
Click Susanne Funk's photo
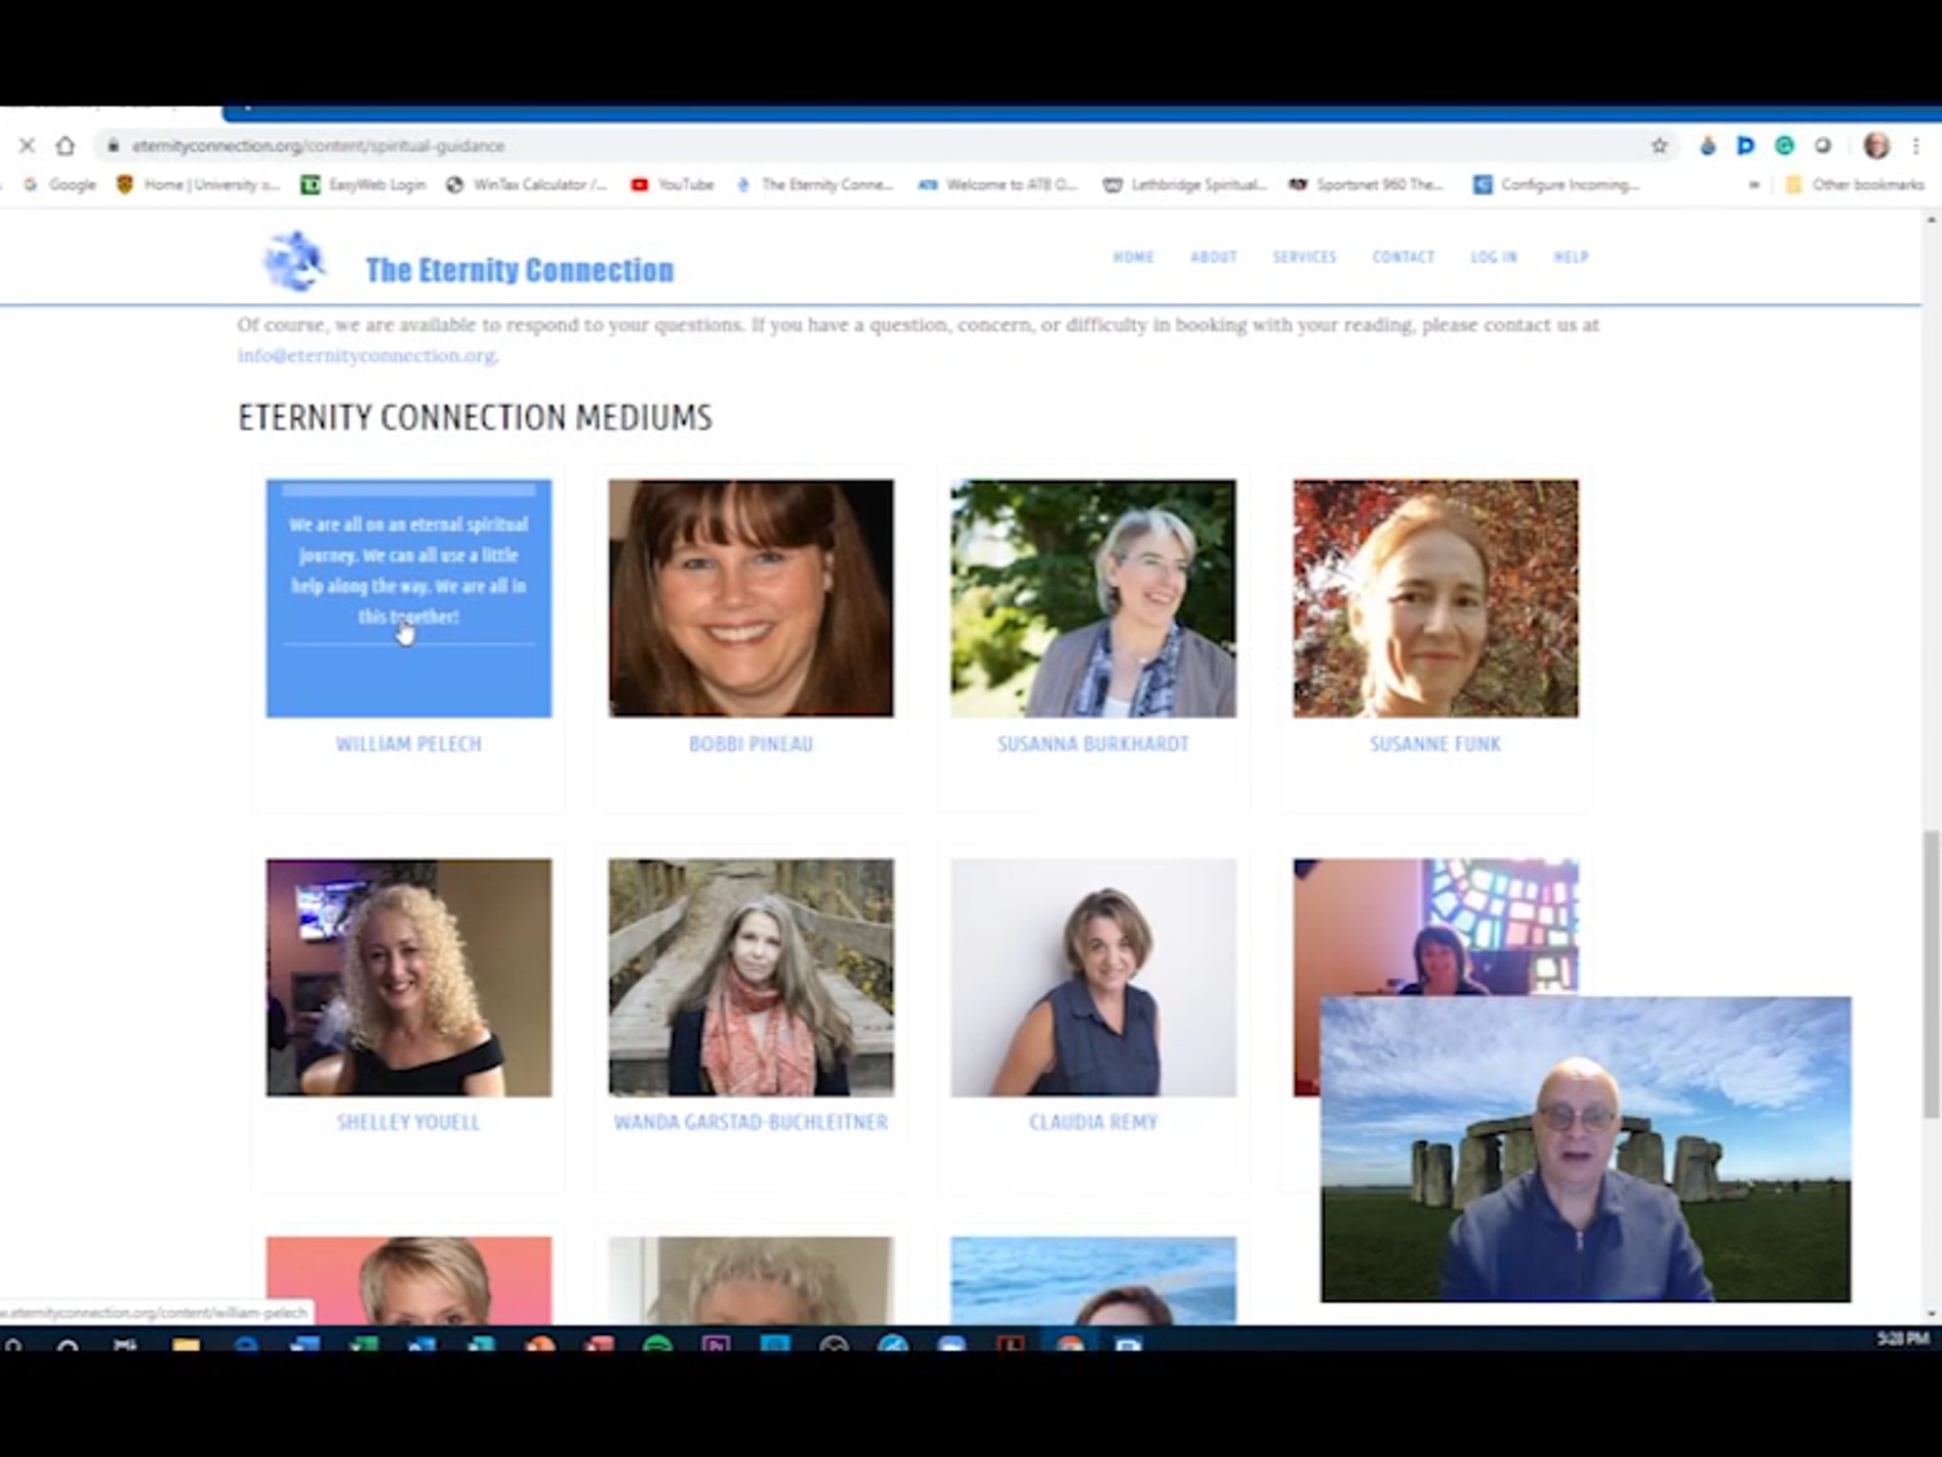tap(1435, 598)
